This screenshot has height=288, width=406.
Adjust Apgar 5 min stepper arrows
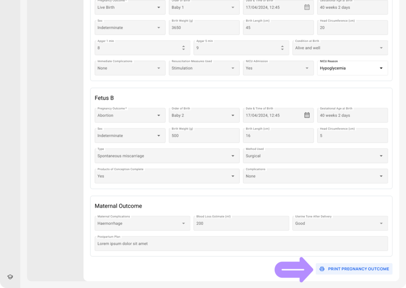pos(282,48)
